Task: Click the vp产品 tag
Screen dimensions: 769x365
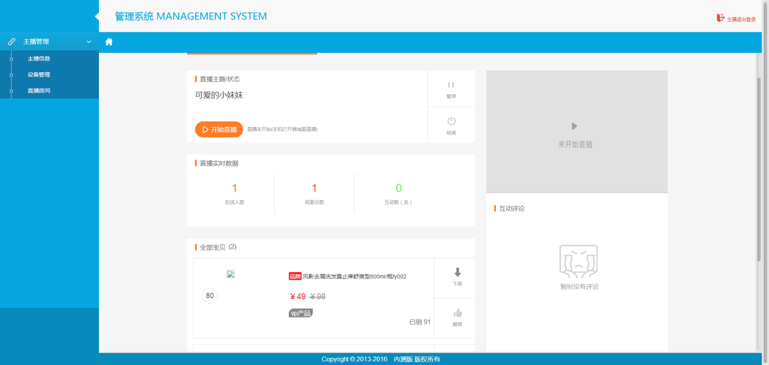Action: pos(300,313)
